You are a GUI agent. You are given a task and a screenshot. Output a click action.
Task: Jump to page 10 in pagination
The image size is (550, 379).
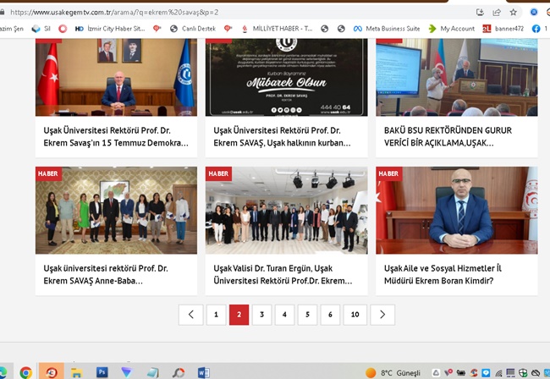click(355, 315)
